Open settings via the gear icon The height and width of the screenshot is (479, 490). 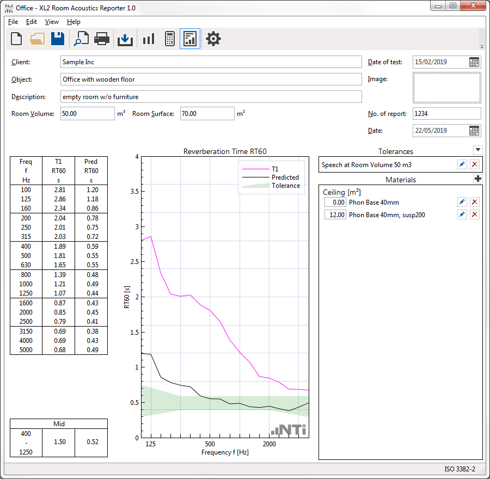coord(213,39)
